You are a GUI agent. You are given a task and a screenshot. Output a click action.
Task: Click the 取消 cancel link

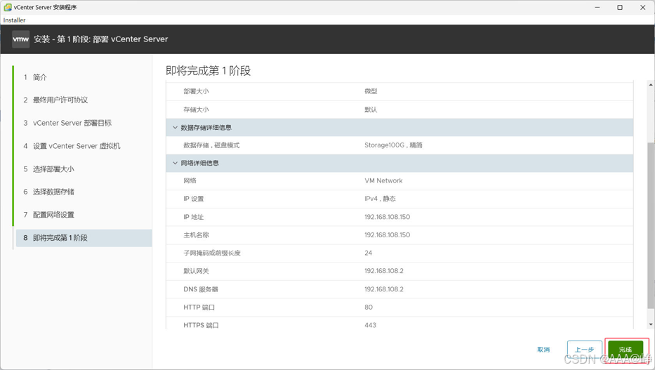(x=543, y=350)
